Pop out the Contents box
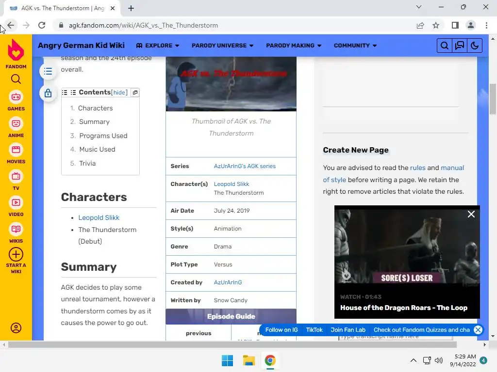497x372 pixels. click(x=135, y=93)
